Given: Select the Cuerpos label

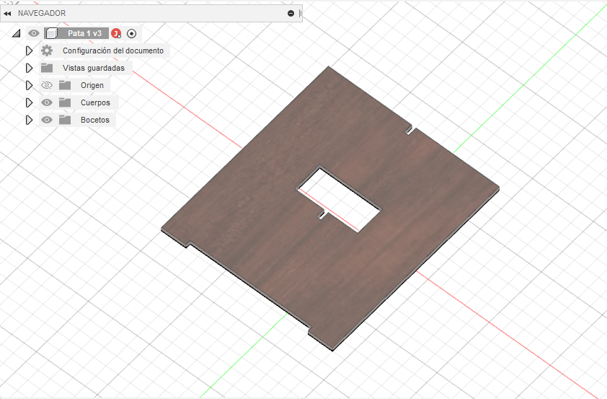Looking at the screenshot, I should (95, 102).
